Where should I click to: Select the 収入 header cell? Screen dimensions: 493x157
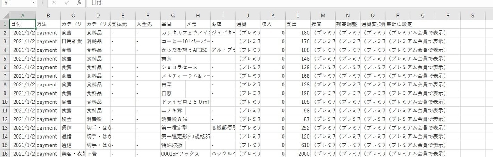click(273, 24)
